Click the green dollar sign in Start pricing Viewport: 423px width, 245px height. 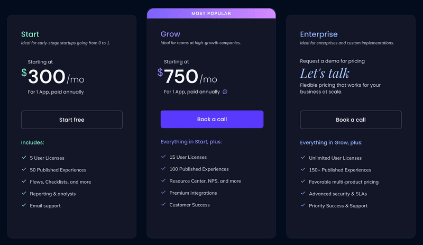tap(24, 72)
